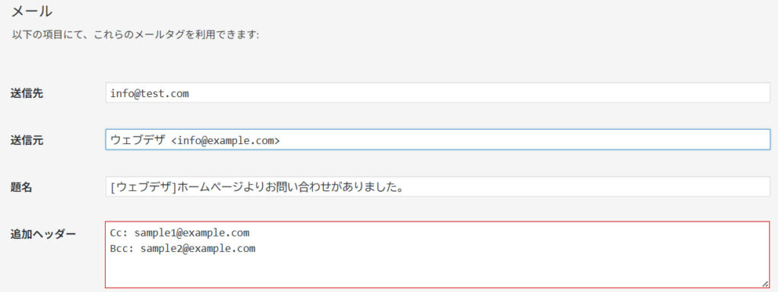
Task: Click the 追加ヘッダー label
Action: click(x=43, y=234)
